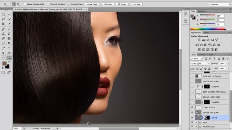The image size is (232, 130).
Task: Uncheck Scrubby Zoom checkbox
Action: 69,4
